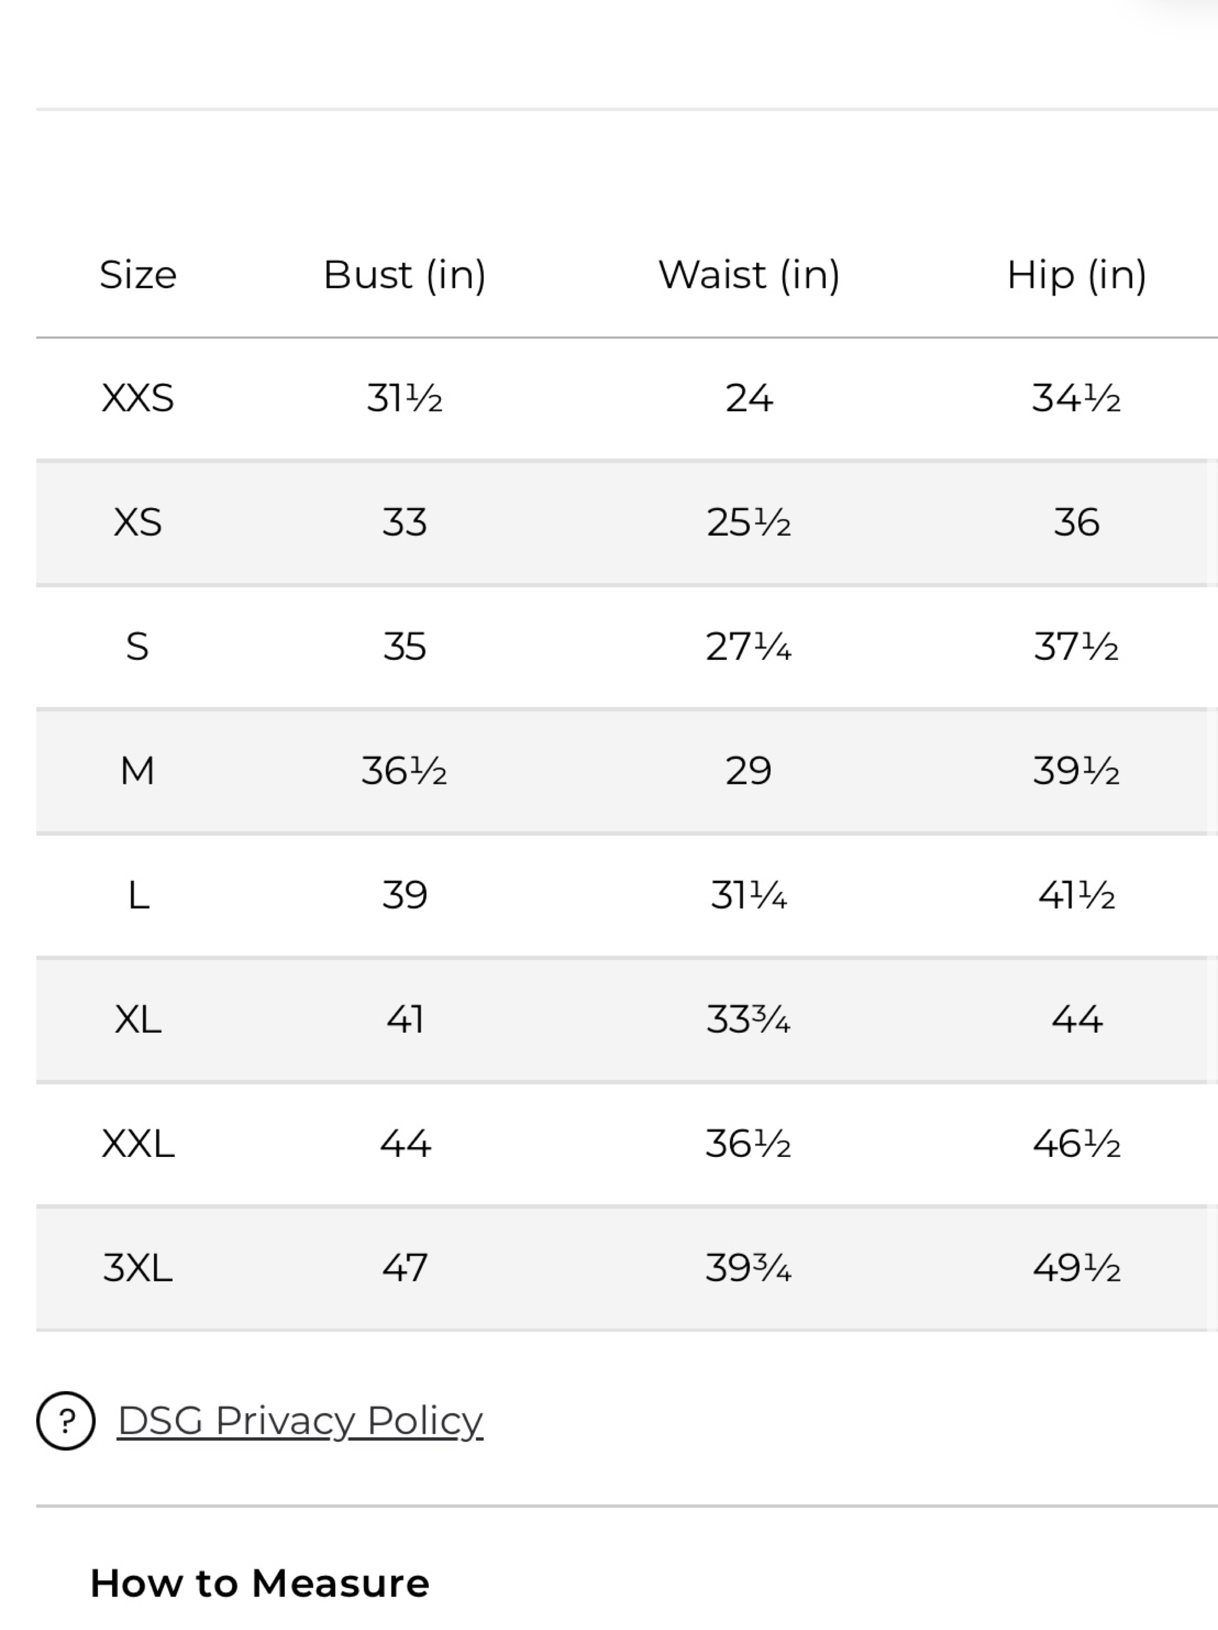The width and height of the screenshot is (1218, 1630).
Task: Click the Bust (in) column header
Action: [x=404, y=276]
